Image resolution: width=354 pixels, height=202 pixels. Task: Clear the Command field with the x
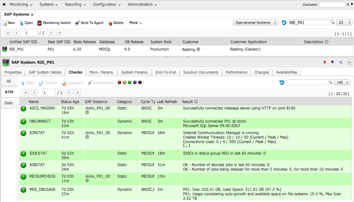[x=348, y=4]
